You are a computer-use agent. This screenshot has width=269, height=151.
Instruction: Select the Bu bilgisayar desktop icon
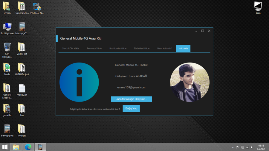tap(7, 28)
